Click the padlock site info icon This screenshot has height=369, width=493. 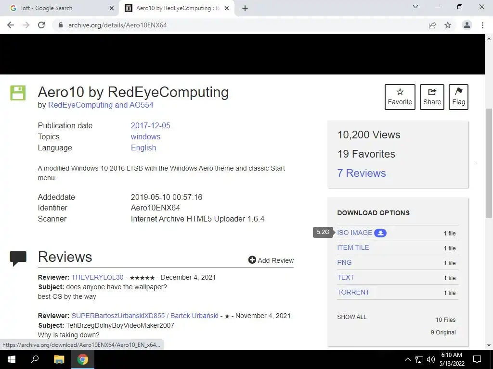(x=61, y=25)
